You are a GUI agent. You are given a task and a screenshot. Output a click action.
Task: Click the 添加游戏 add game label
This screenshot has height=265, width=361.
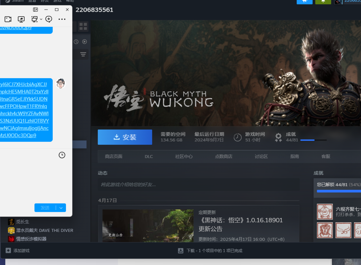point(21,251)
